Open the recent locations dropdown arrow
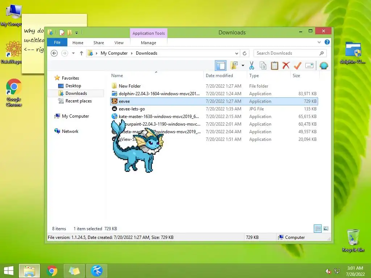 click(73, 53)
